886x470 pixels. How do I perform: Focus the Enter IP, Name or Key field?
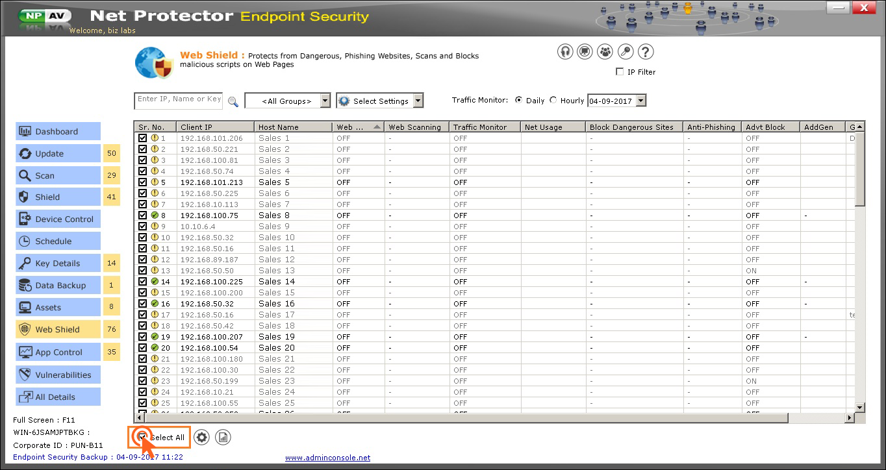coord(179,100)
